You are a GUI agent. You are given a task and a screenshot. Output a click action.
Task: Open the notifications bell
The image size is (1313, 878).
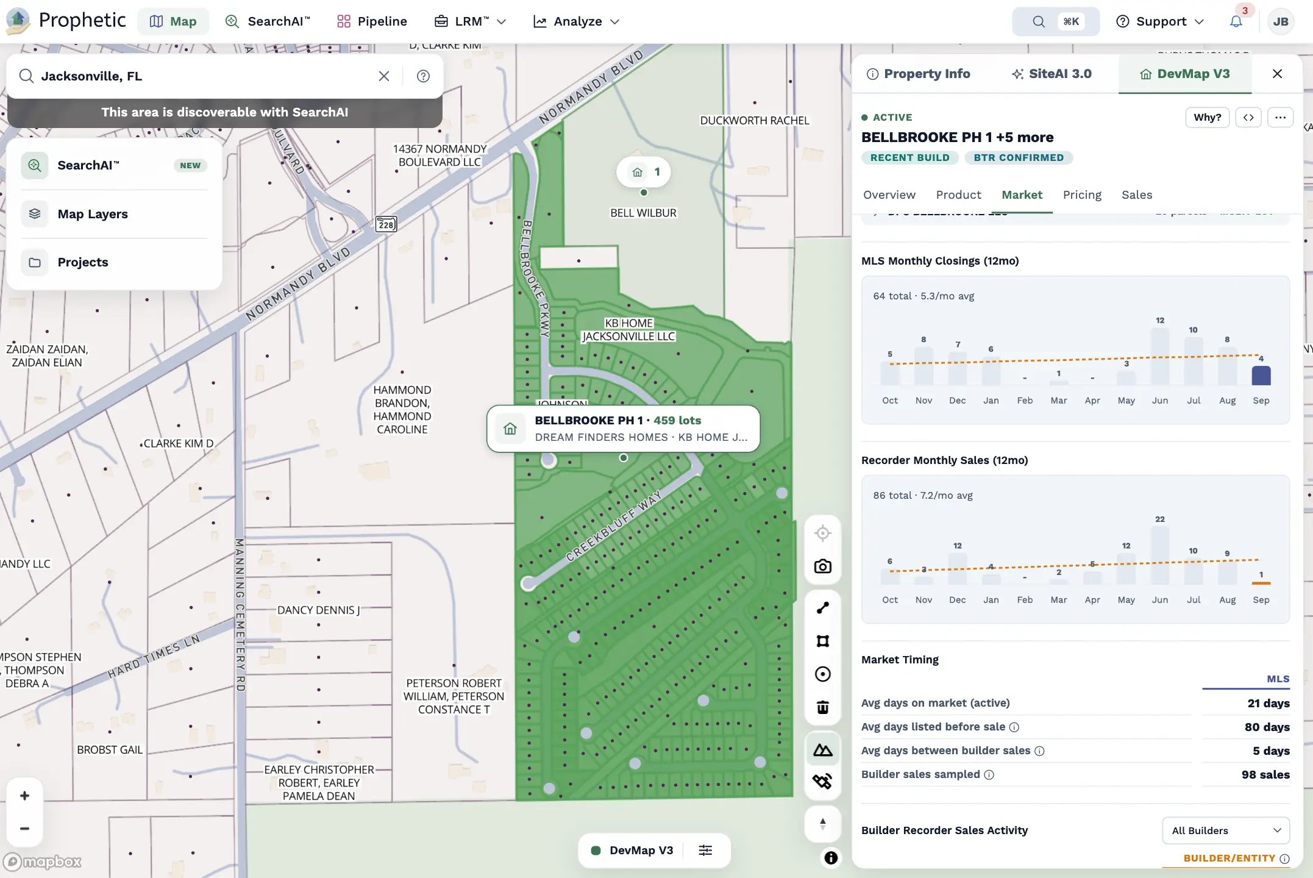click(1236, 21)
